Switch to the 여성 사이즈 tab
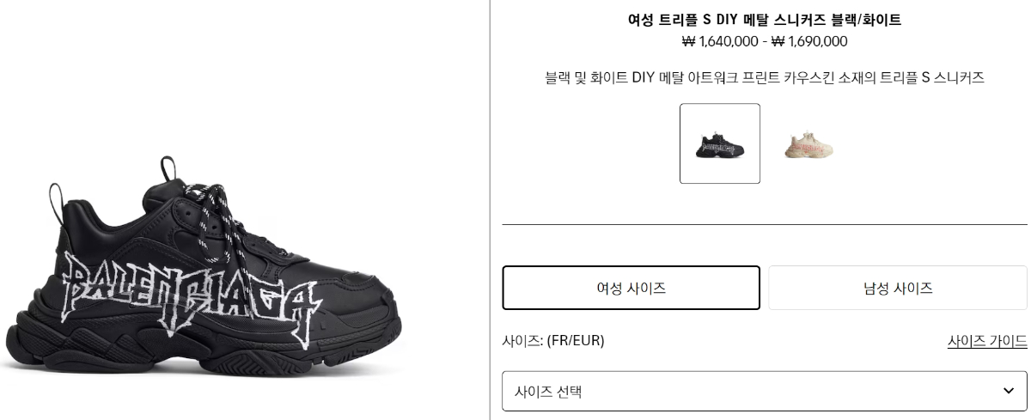Screen dimensions: 1031x420 631,288
